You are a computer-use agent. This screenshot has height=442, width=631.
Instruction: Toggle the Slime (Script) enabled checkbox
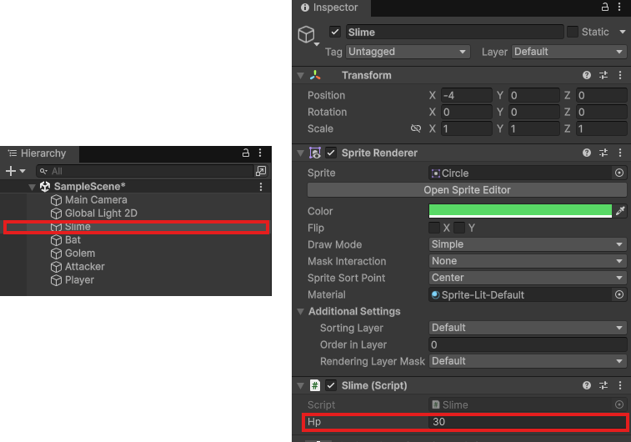(x=331, y=385)
